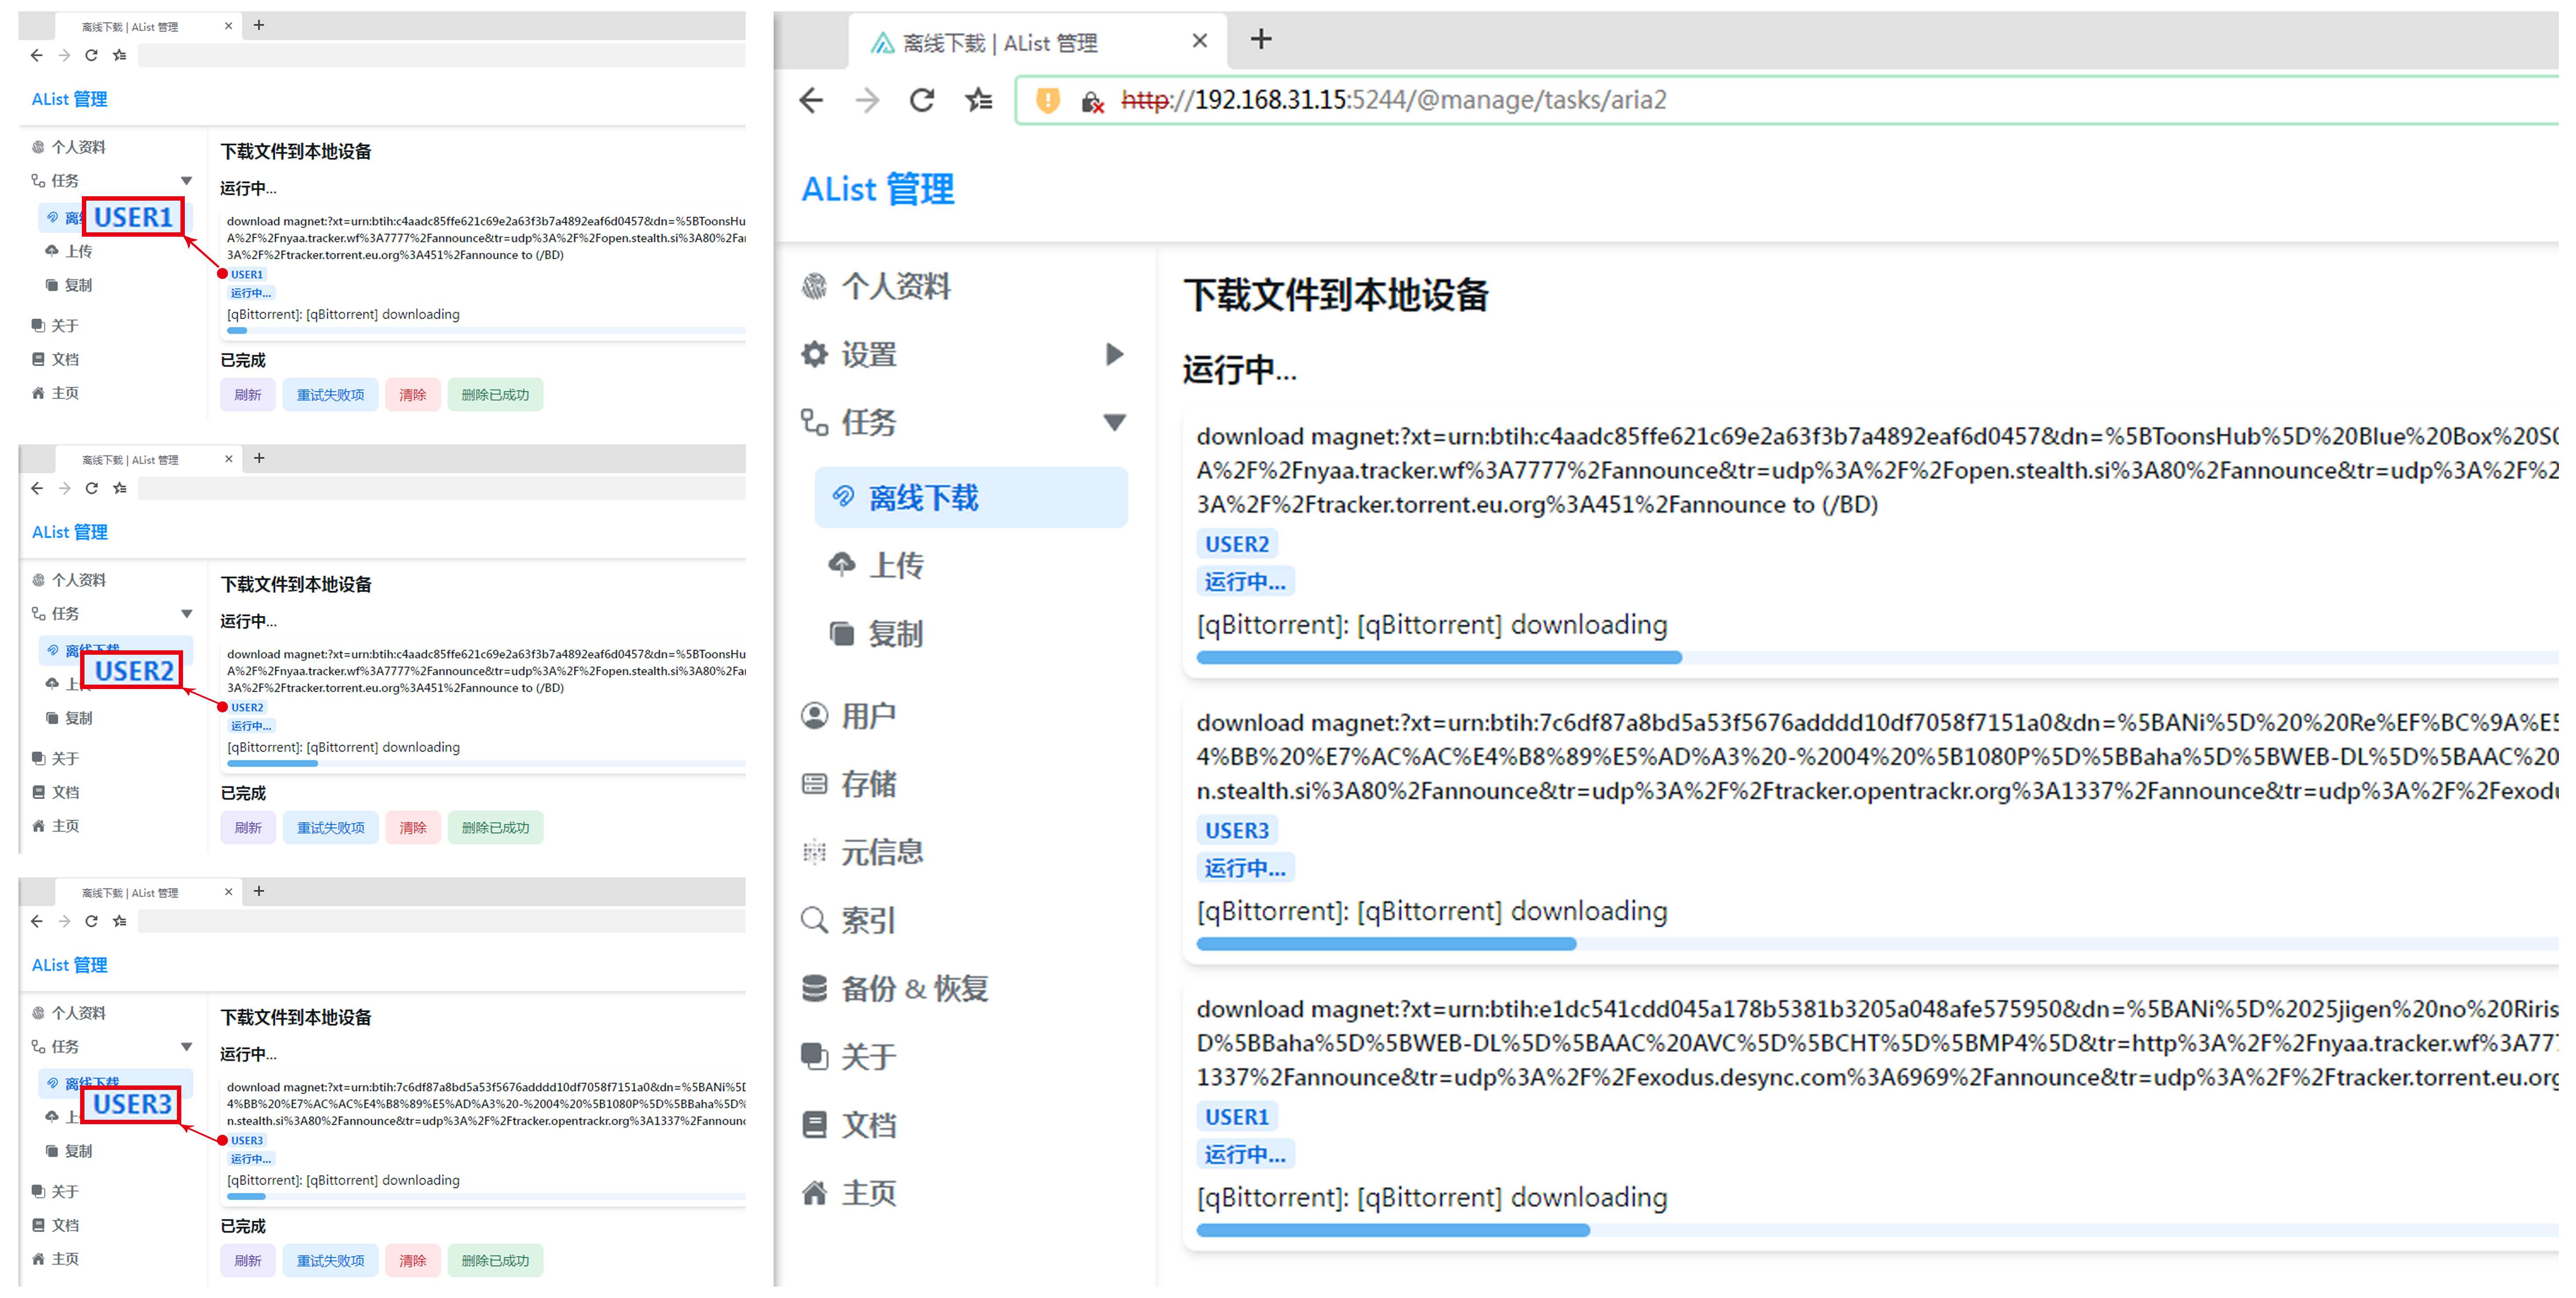
Task: Select 上传 upload tasks in large sidebar
Action: 895,566
